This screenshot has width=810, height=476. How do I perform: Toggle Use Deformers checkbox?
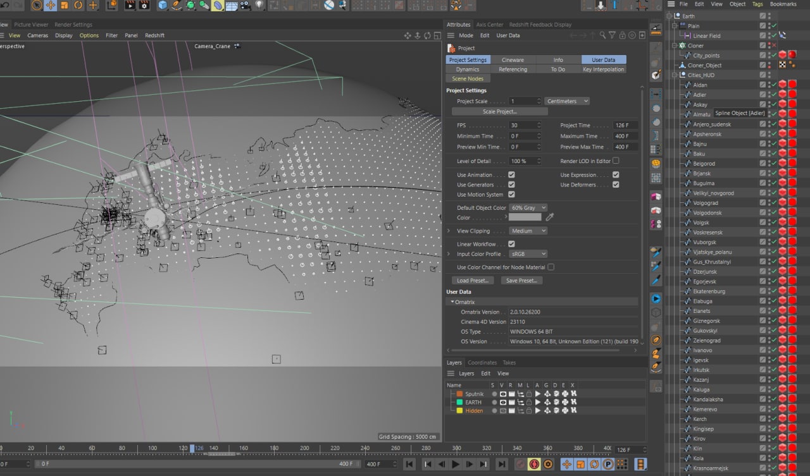616,185
